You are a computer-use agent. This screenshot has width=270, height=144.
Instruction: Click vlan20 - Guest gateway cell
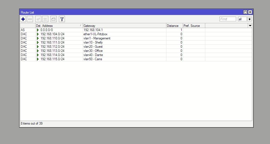(x=124, y=46)
